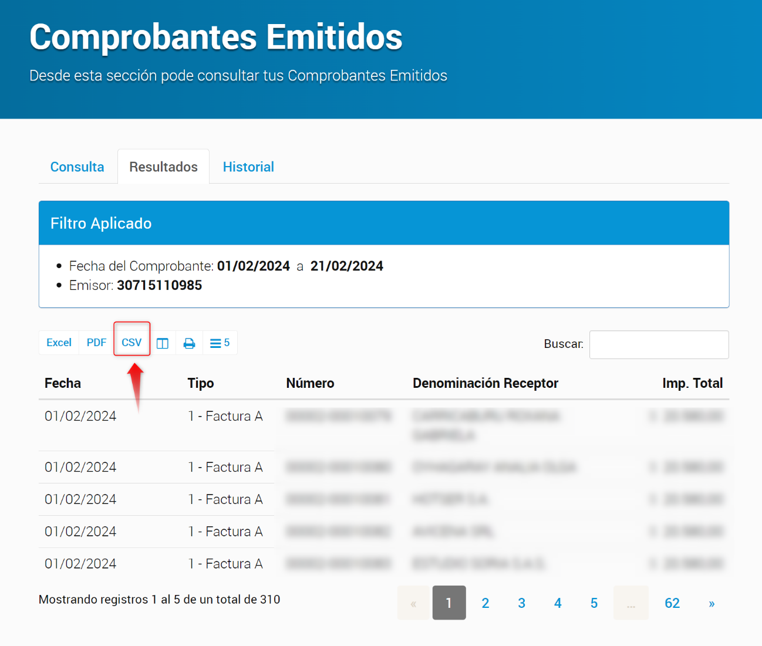Sort by Imp. Total column

[x=692, y=383]
